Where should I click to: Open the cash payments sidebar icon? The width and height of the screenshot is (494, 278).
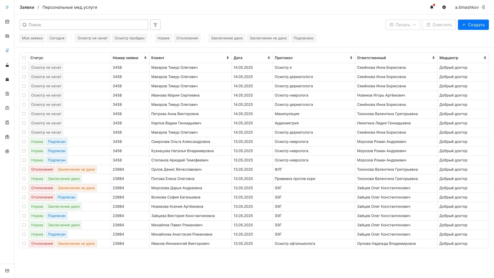[7, 36]
